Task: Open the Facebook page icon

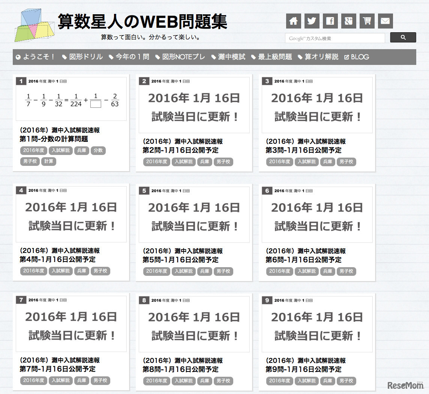Action: tap(330, 21)
